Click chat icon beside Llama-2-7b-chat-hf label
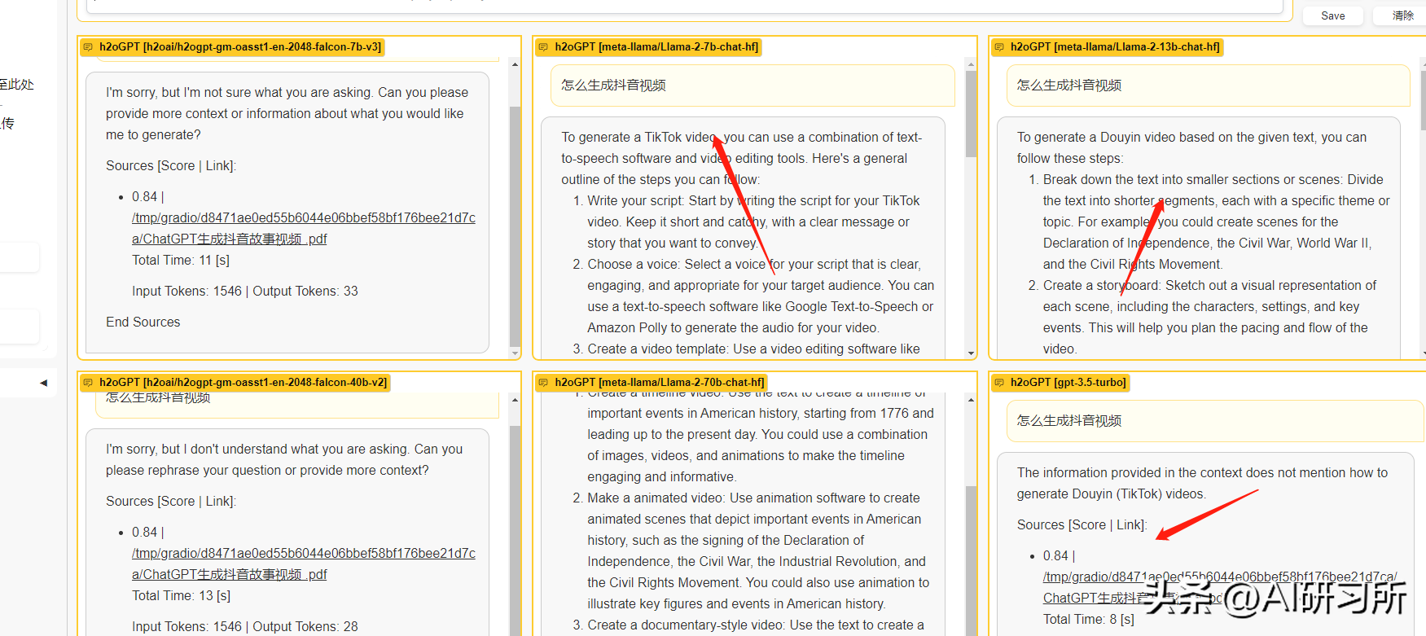Screen dimensions: 1426x636 [543, 47]
